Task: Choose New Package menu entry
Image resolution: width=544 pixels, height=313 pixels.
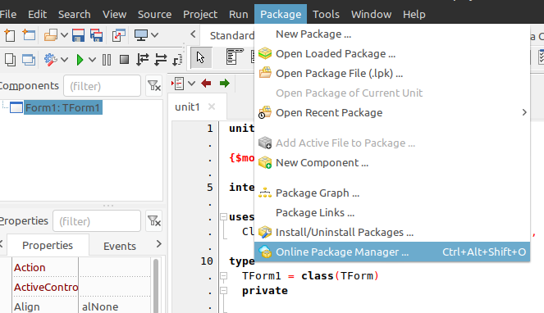Action: pos(392,34)
